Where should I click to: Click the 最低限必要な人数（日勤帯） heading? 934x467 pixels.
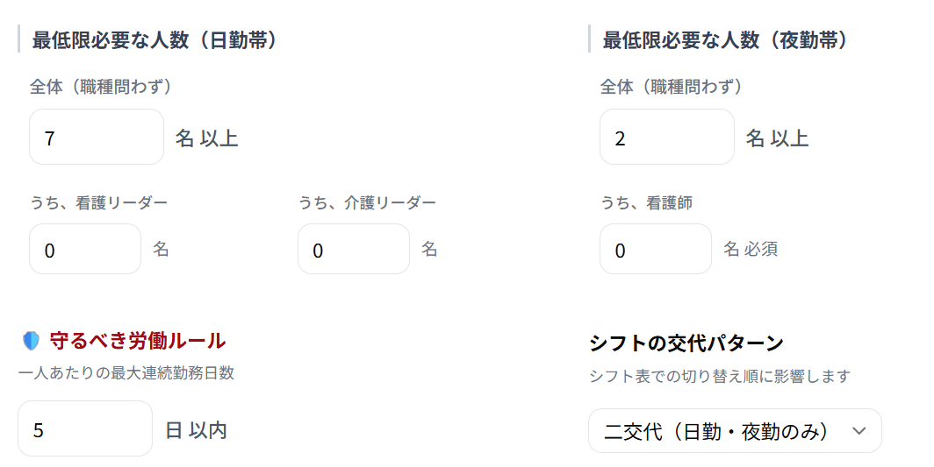pyautogui.click(x=154, y=40)
